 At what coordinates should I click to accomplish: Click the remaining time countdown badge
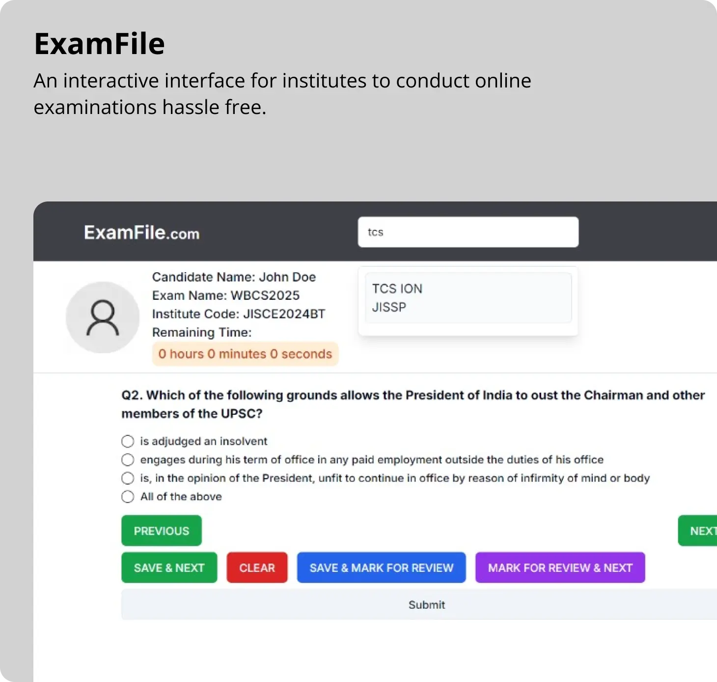coord(245,354)
